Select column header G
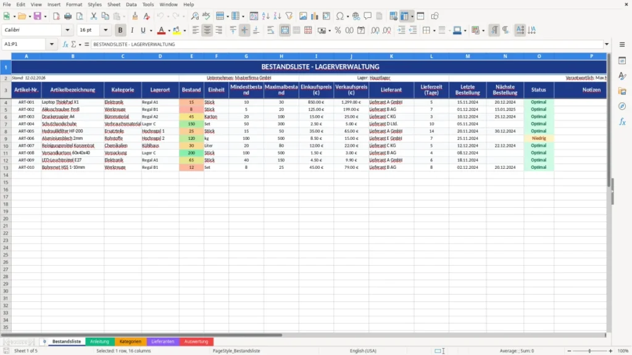632x355 pixels. [246, 56]
